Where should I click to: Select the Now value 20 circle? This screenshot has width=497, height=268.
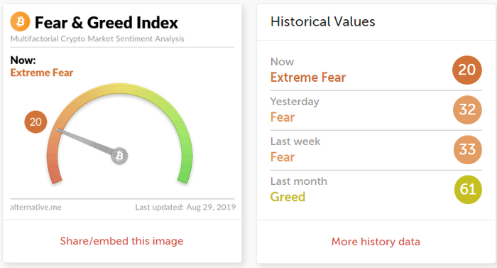point(467,70)
